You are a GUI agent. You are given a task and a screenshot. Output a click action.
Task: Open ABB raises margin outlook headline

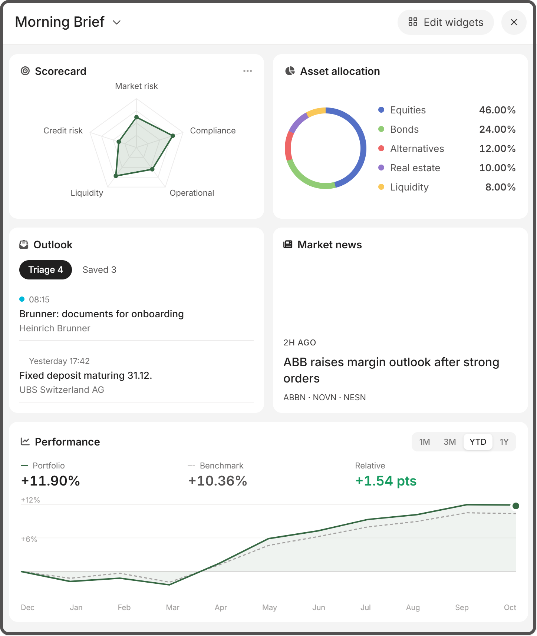(391, 370)
